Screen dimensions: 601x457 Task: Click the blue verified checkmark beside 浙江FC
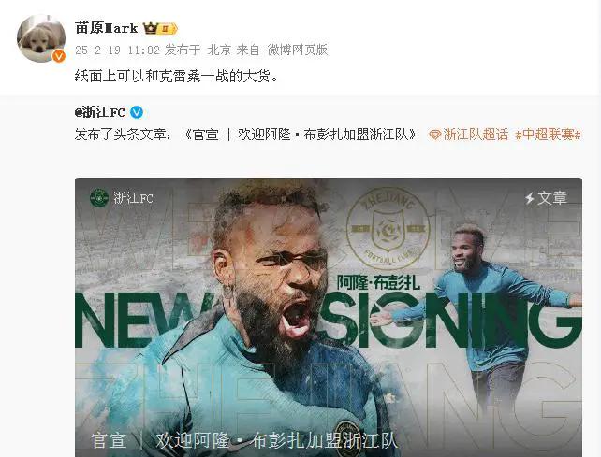[x=137, y=112]
